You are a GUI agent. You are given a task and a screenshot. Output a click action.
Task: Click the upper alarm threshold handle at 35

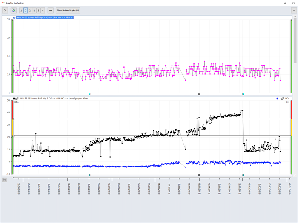tap(14, 119)
